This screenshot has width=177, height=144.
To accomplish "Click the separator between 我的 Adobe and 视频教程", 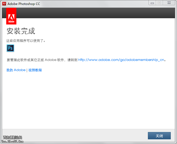I will [27, 70].
